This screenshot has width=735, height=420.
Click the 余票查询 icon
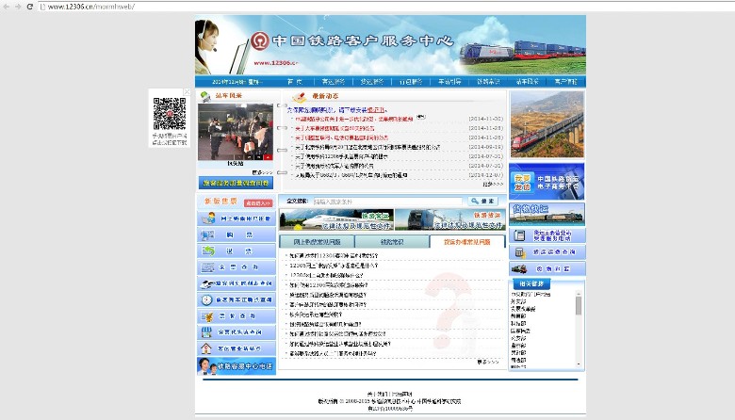pyautogui.click(x=207, y=267)
